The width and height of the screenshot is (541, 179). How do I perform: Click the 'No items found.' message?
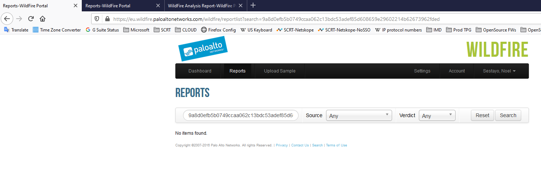191,133
